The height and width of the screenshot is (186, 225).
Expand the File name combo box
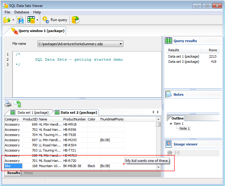121,44
